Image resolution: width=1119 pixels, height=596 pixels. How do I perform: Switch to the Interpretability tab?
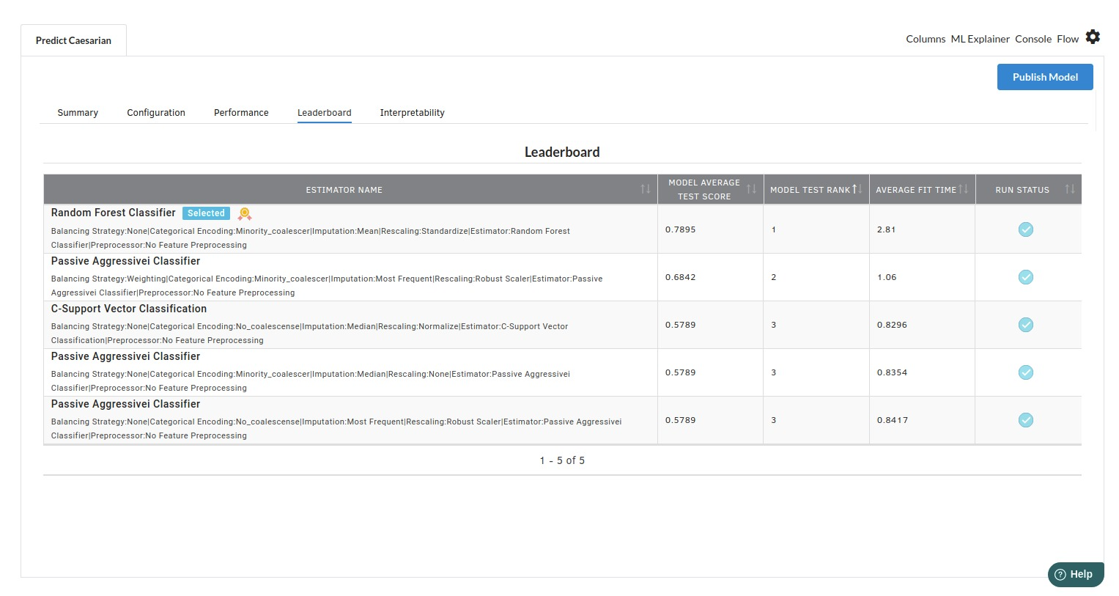[x=412, y=113]
